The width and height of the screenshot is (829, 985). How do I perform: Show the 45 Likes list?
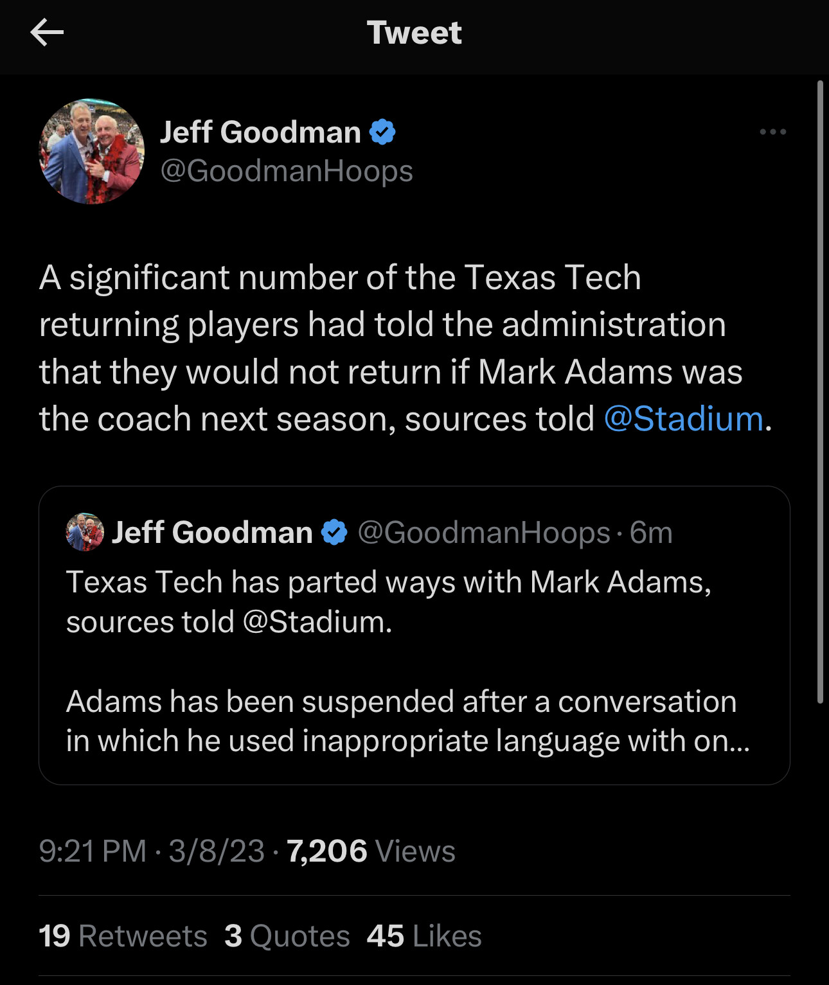coord(424,936)
